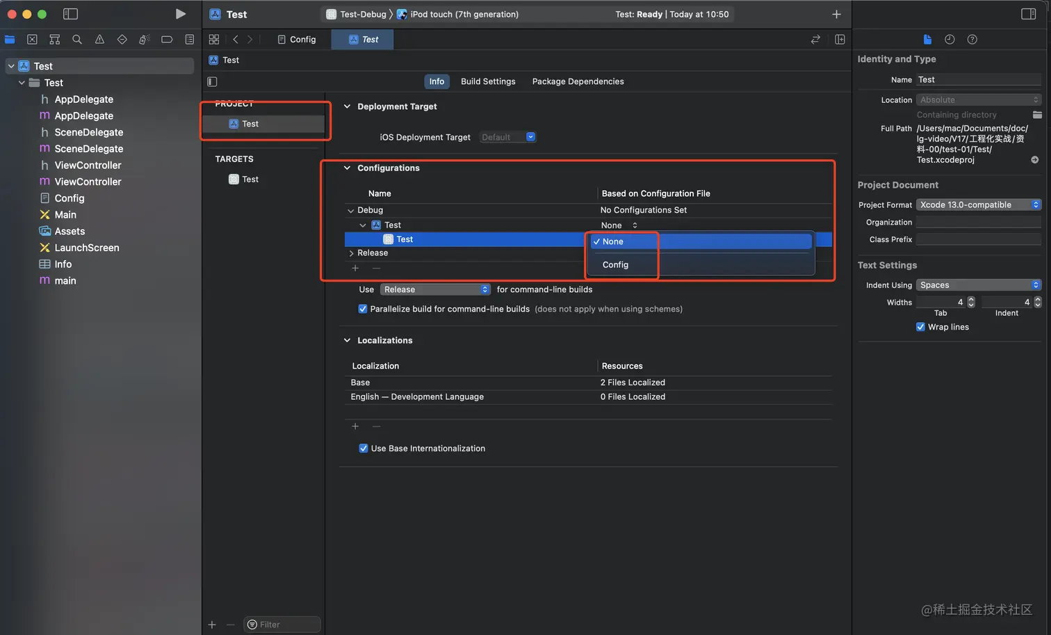This screenshot has width=1051, height=635.
Task: Open the breakpoint navigator
Action: pyautogui.click(x=167, y=40)
